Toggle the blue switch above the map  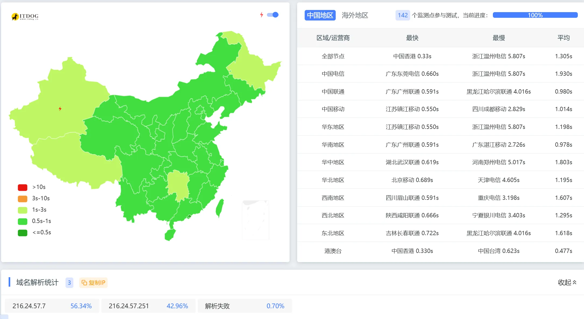[273, 15]
